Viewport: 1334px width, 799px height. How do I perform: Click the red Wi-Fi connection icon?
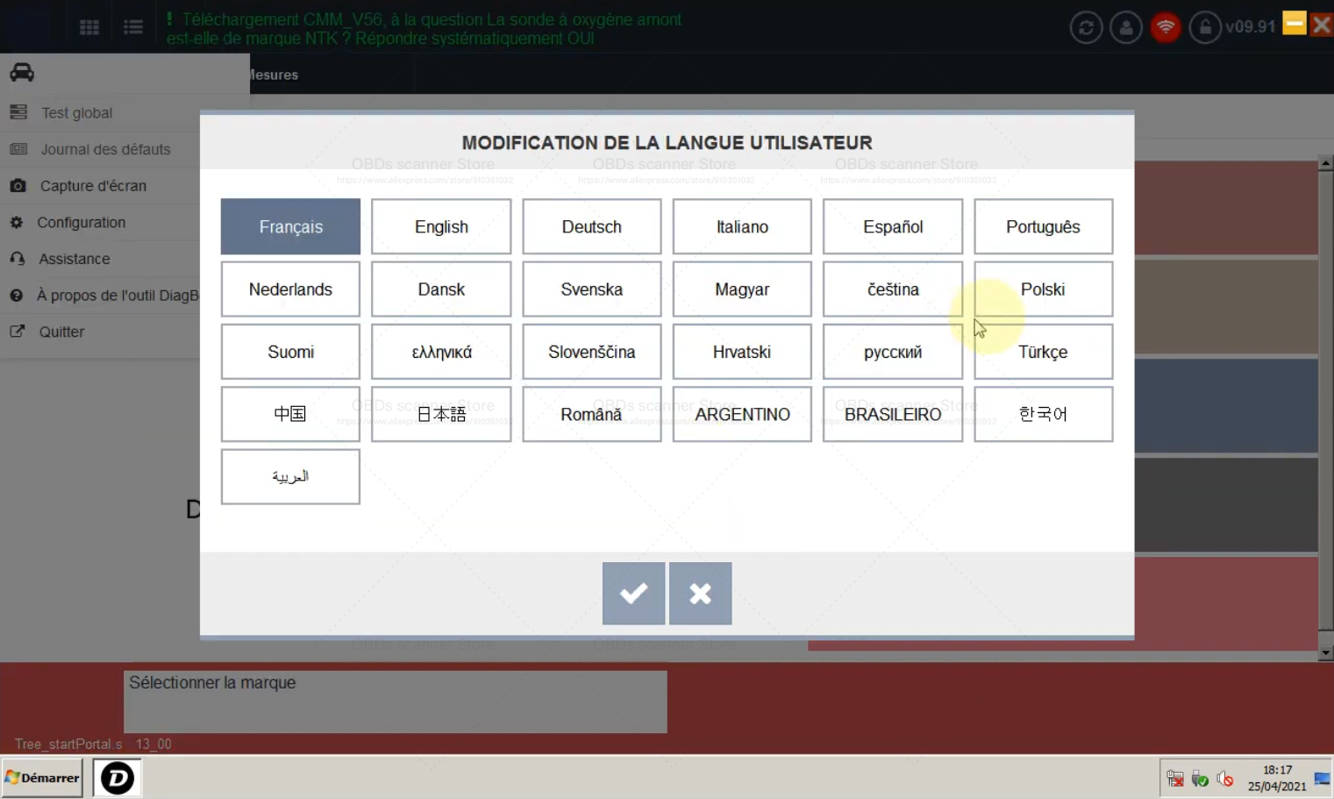point(1166,27)
